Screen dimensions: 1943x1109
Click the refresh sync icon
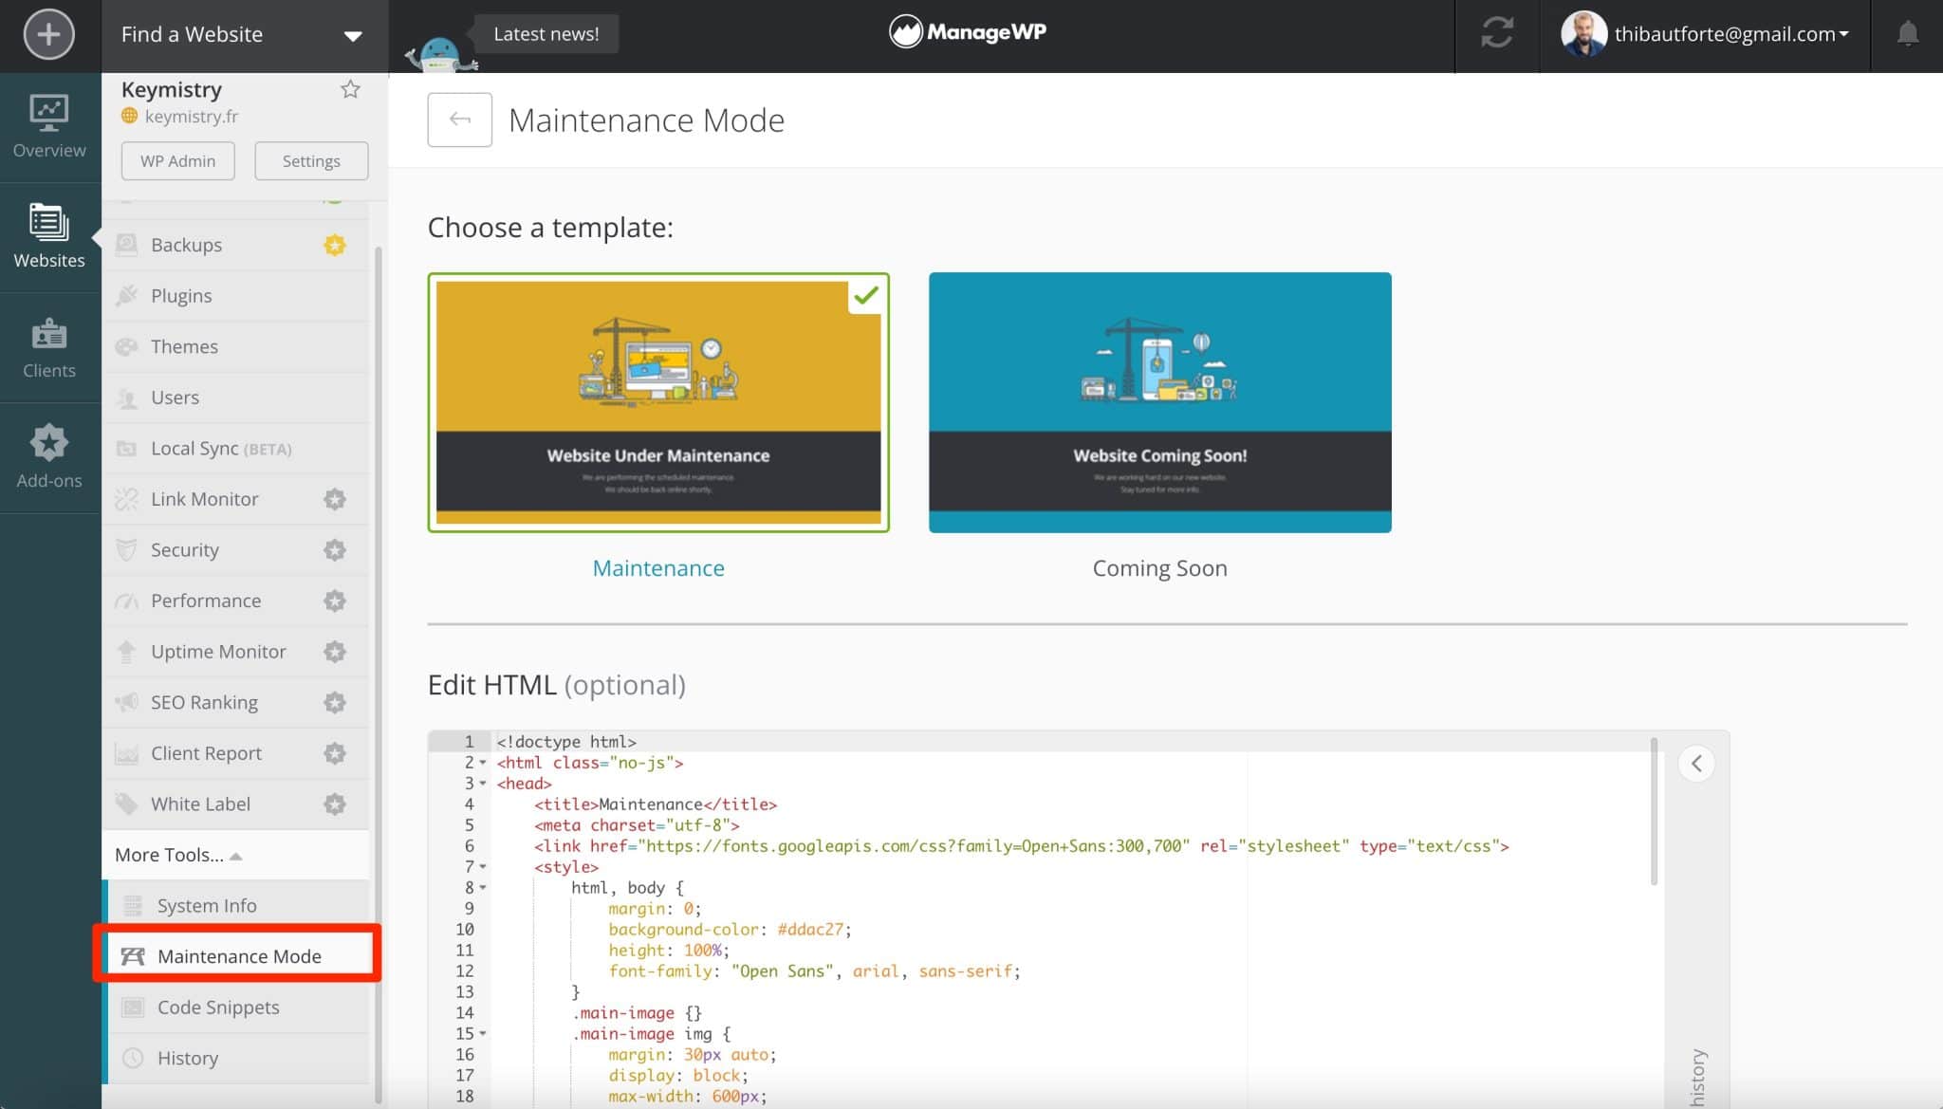click(x=1497, y=33)
